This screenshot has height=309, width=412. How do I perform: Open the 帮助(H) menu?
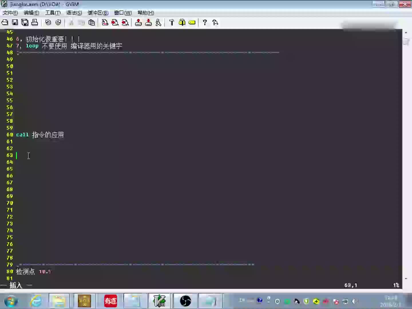click(x=146, y=13)
